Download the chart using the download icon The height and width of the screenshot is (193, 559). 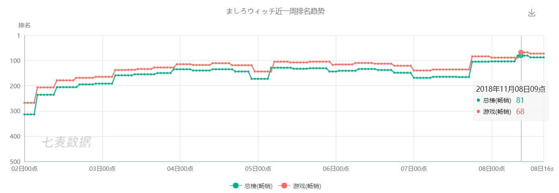tap(532, 13)
